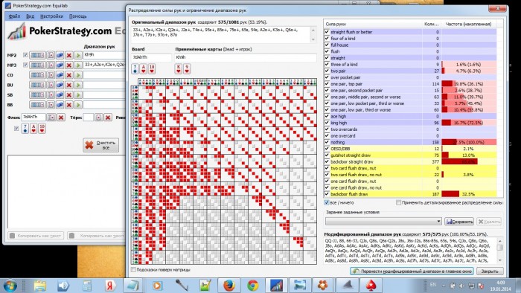Clear MP3 range with red X
This screenshot has width=521, height=293.
pos(68,65)
